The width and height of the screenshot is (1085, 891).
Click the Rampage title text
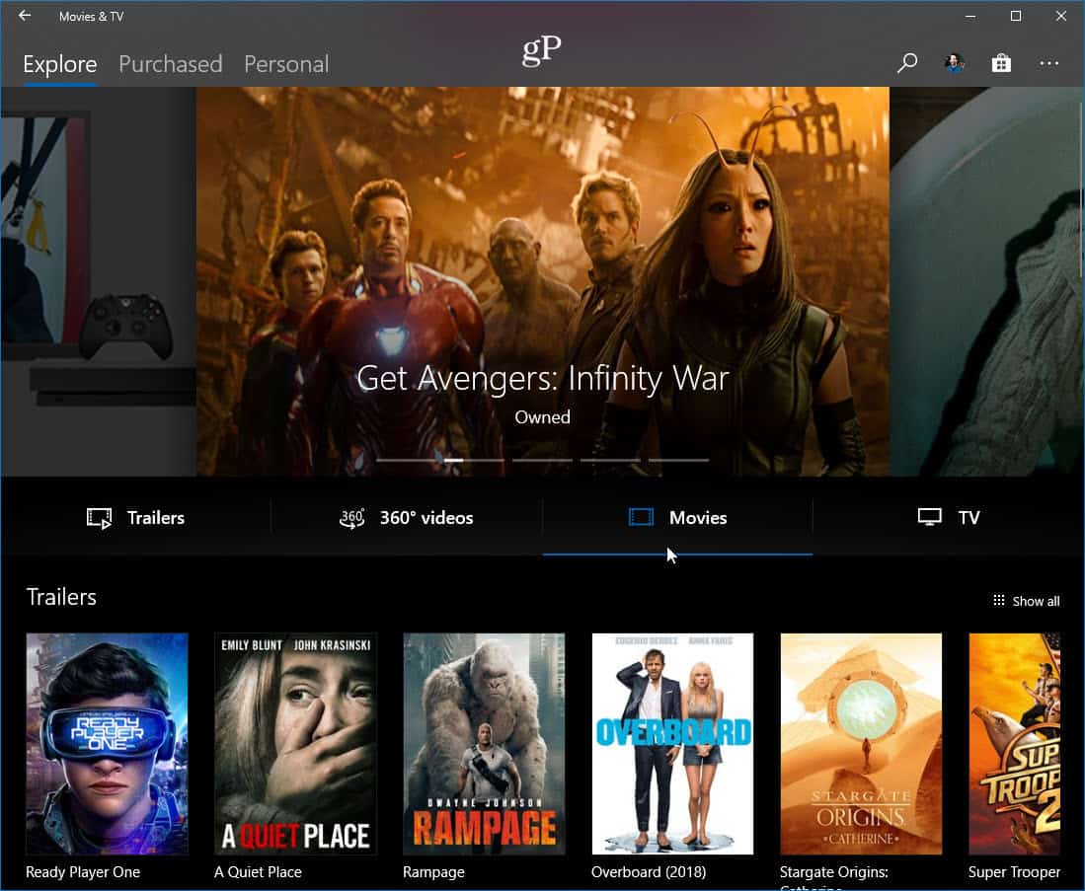433,872
